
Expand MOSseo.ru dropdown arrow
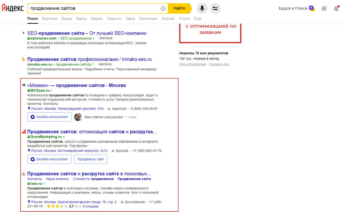51,91
